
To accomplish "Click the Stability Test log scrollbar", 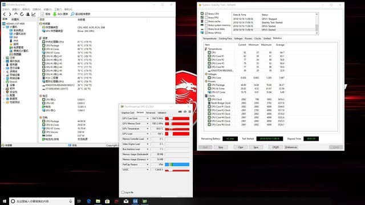I will 317,24.
